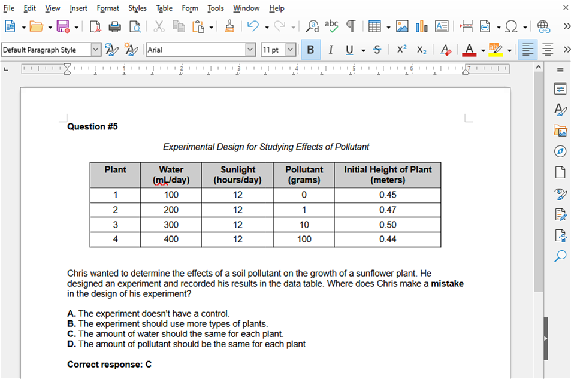Insert a page break
Viewport: 571px width, 379px height.
click(x=466, y=26)
